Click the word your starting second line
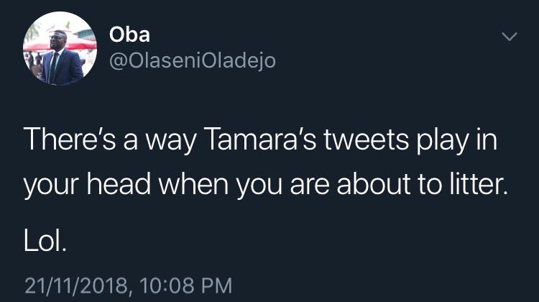 (52, 186)
